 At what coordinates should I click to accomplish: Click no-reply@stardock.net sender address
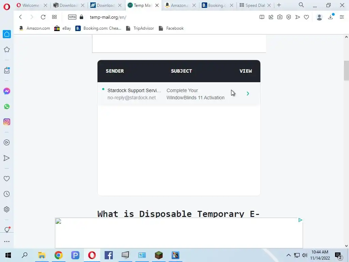click(x=132, y=98)
